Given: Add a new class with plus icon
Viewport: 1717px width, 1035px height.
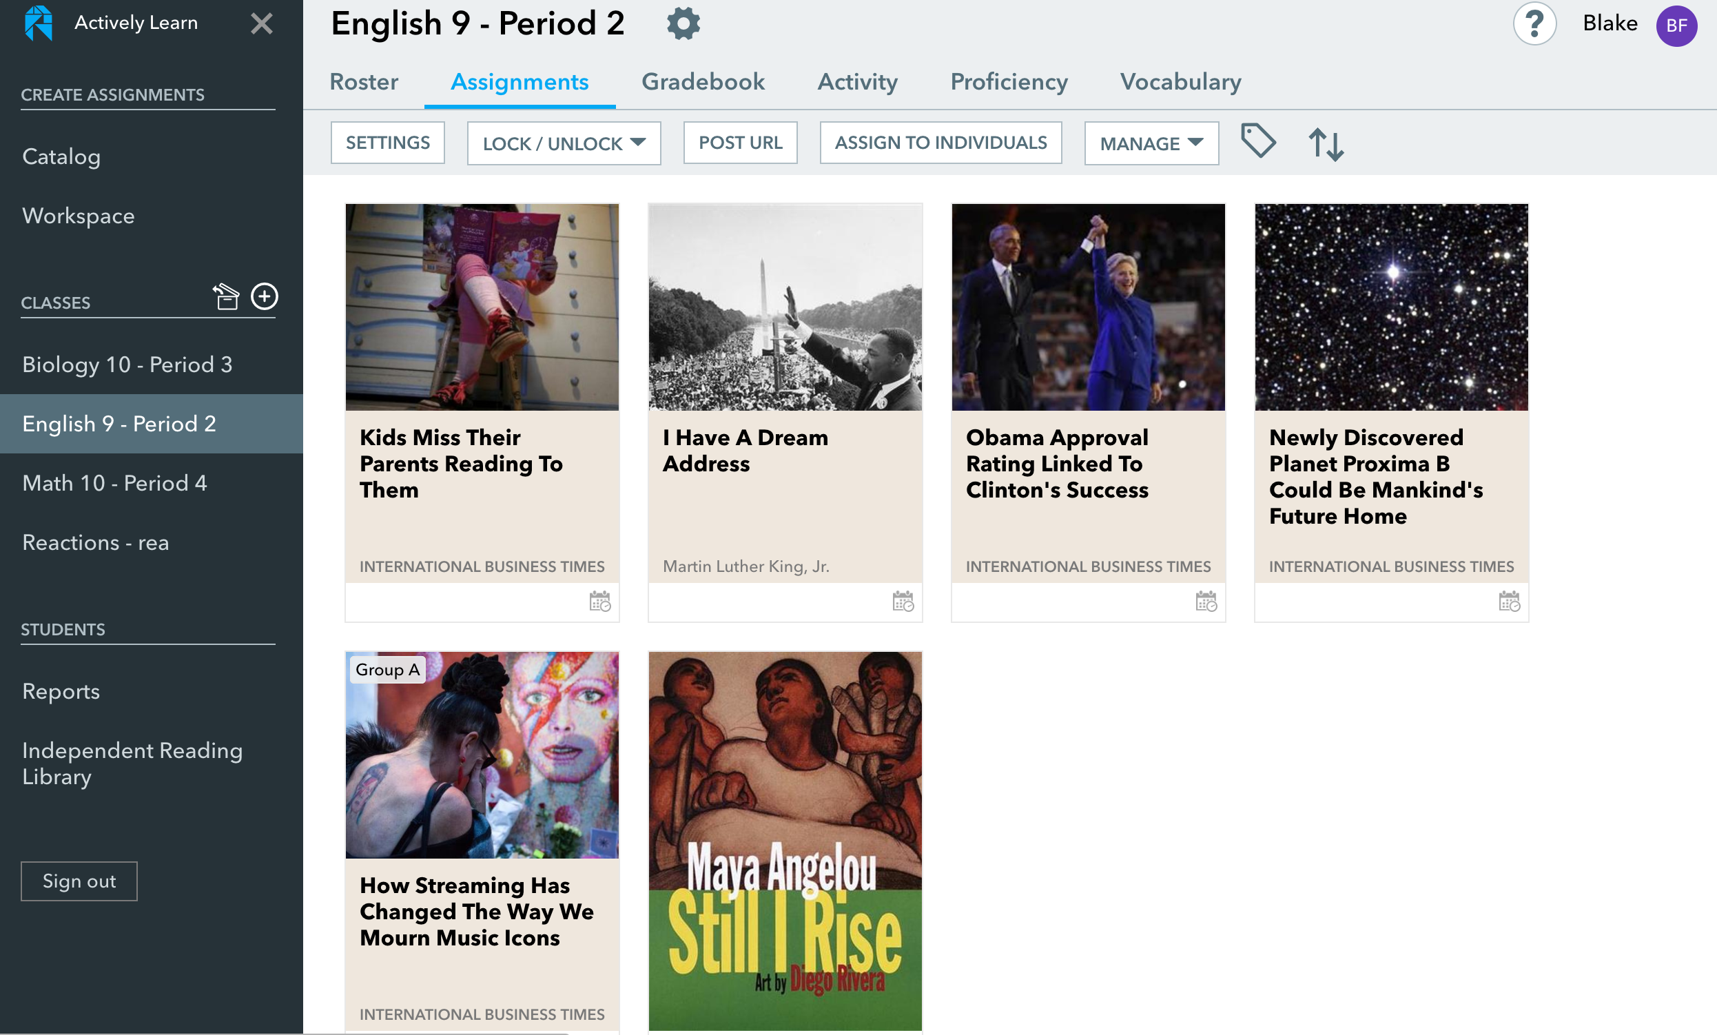Looking at the screenshot, I should tap(265, 296).
